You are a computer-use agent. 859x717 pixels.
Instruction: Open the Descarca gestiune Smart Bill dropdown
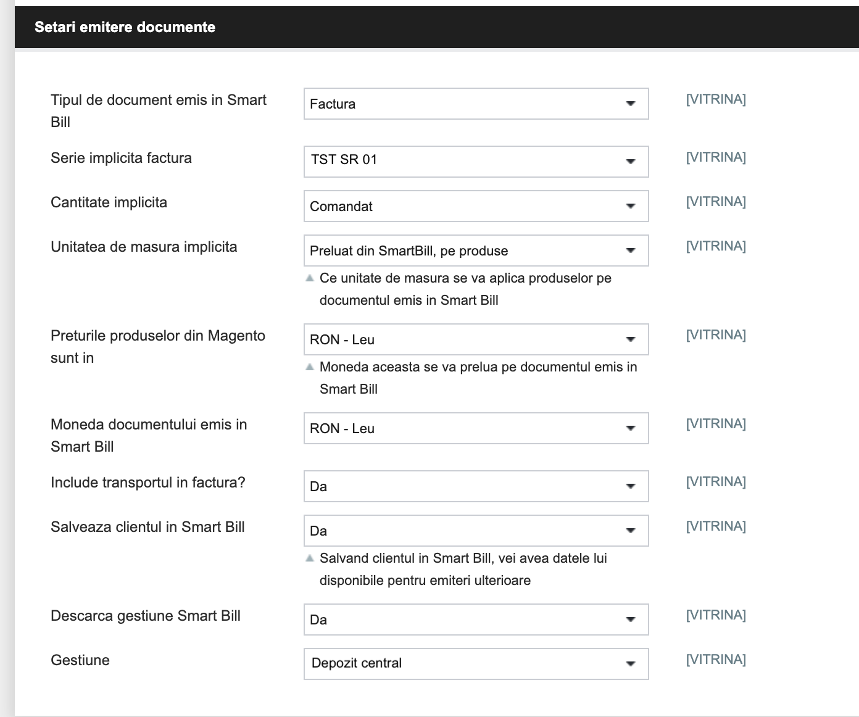[x=476, y=620]
